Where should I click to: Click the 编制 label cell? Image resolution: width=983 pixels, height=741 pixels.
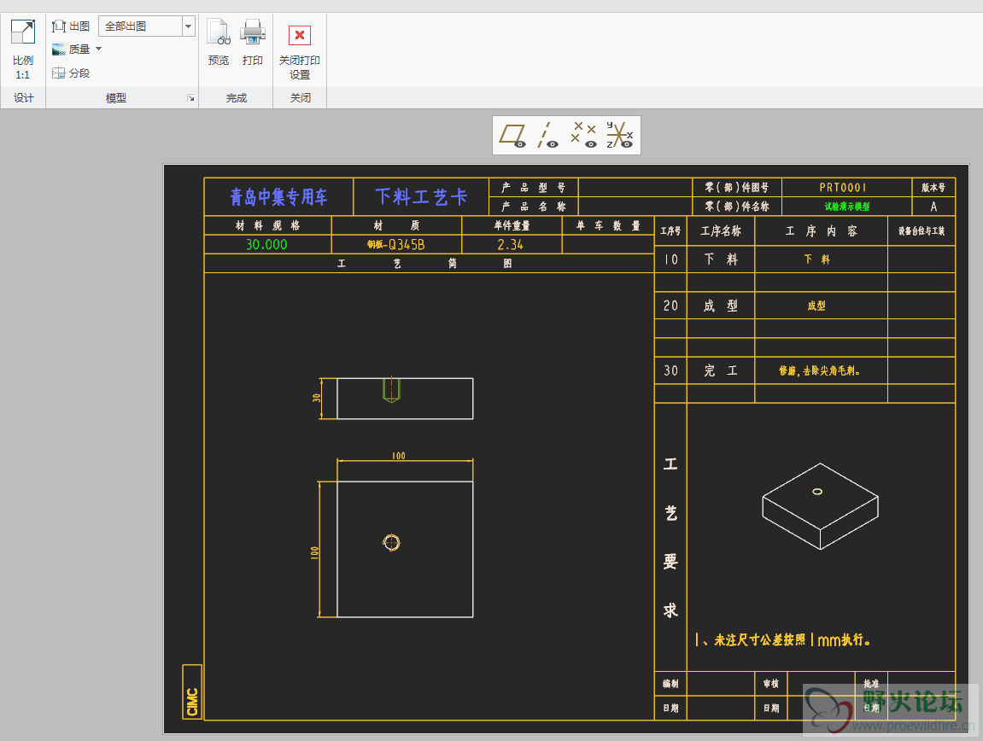coord(670,683)
